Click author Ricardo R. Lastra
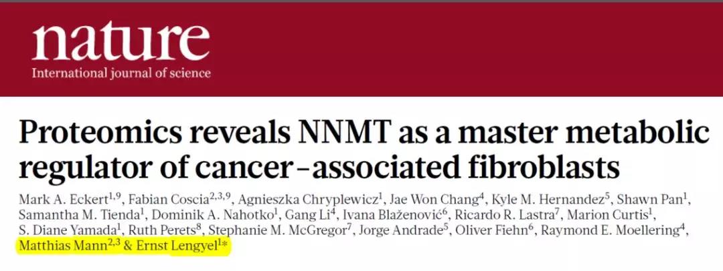Viewport: 723px width, 271px height. pyautogui.click(x=503, y=215)
